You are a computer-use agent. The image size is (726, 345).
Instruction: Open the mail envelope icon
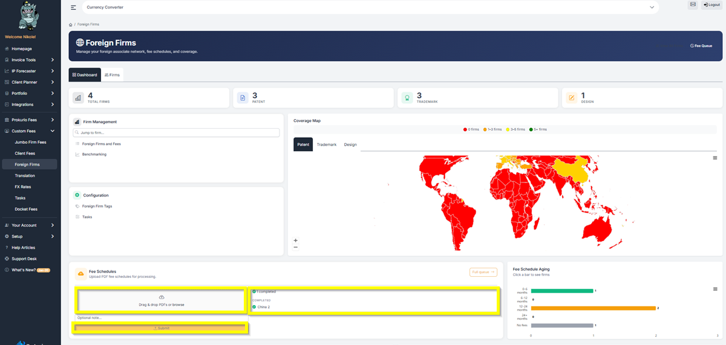(x=693, y=4)
